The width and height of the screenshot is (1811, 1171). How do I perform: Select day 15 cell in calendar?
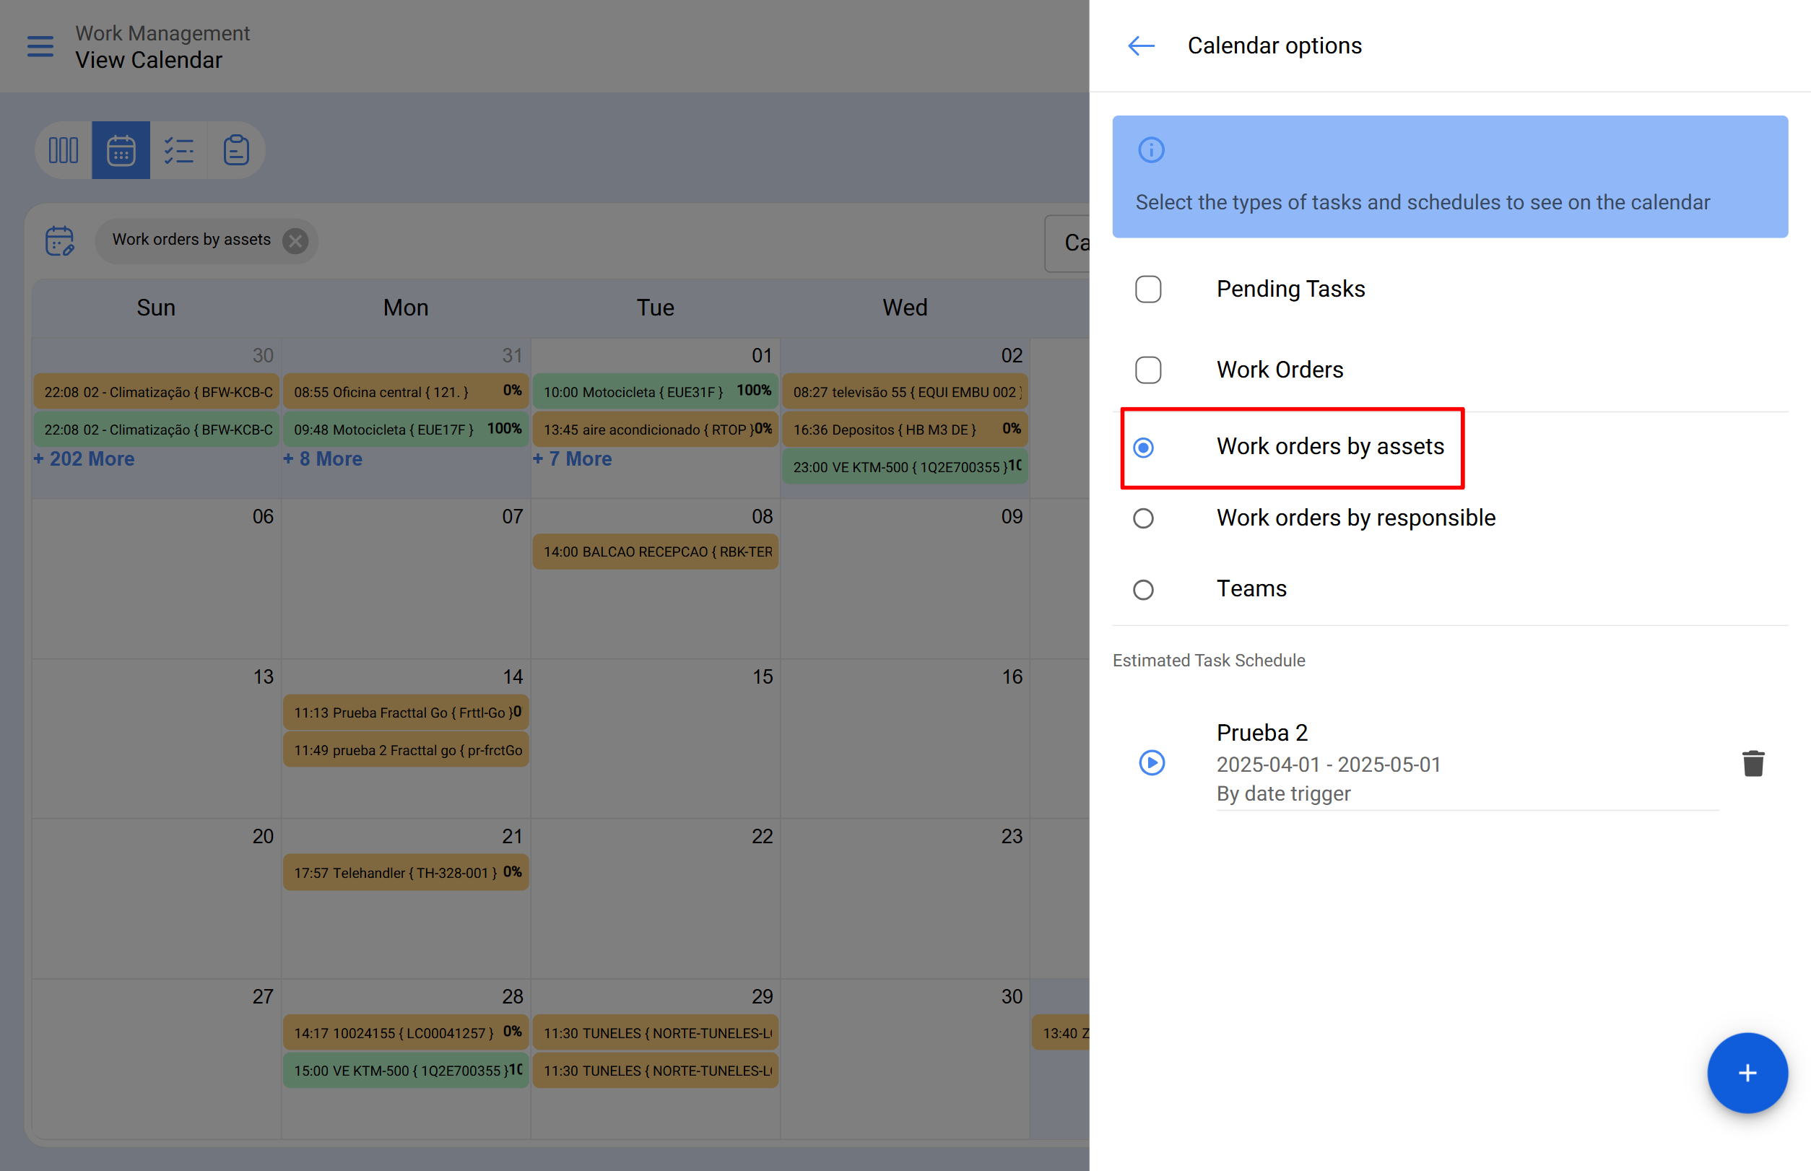click(656, 739)
